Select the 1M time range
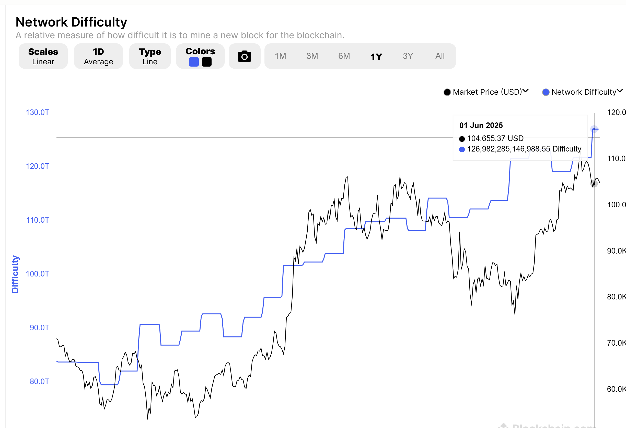The image size is (626, 428). tap(280, 56)
